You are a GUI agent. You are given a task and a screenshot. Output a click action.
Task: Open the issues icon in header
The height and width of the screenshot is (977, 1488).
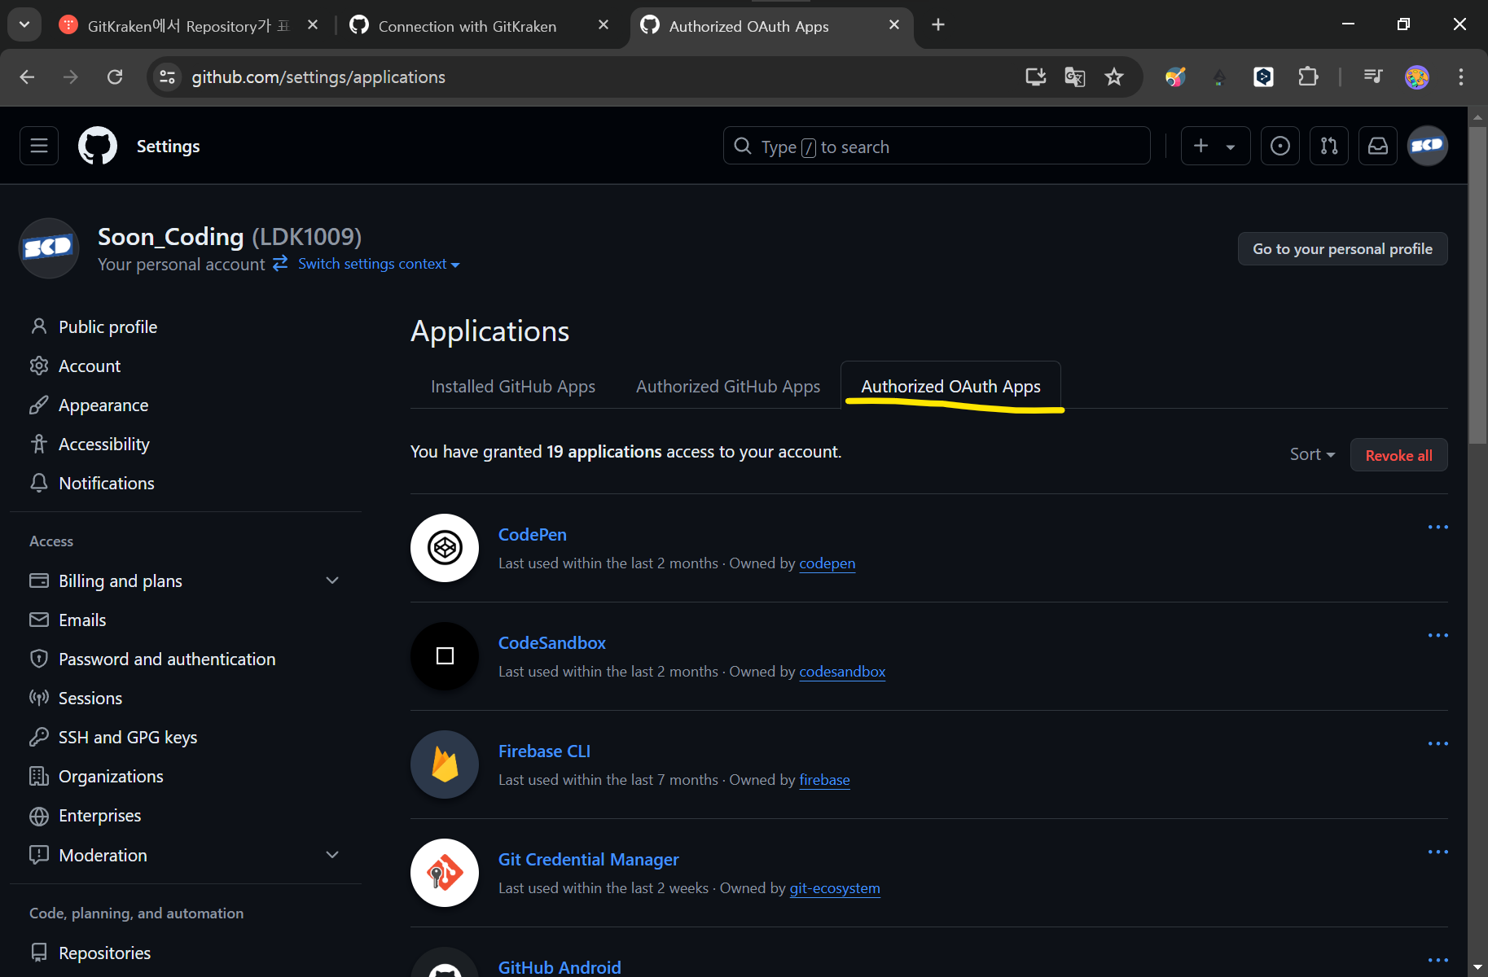pyautogui.click(x=1280, y=146)
